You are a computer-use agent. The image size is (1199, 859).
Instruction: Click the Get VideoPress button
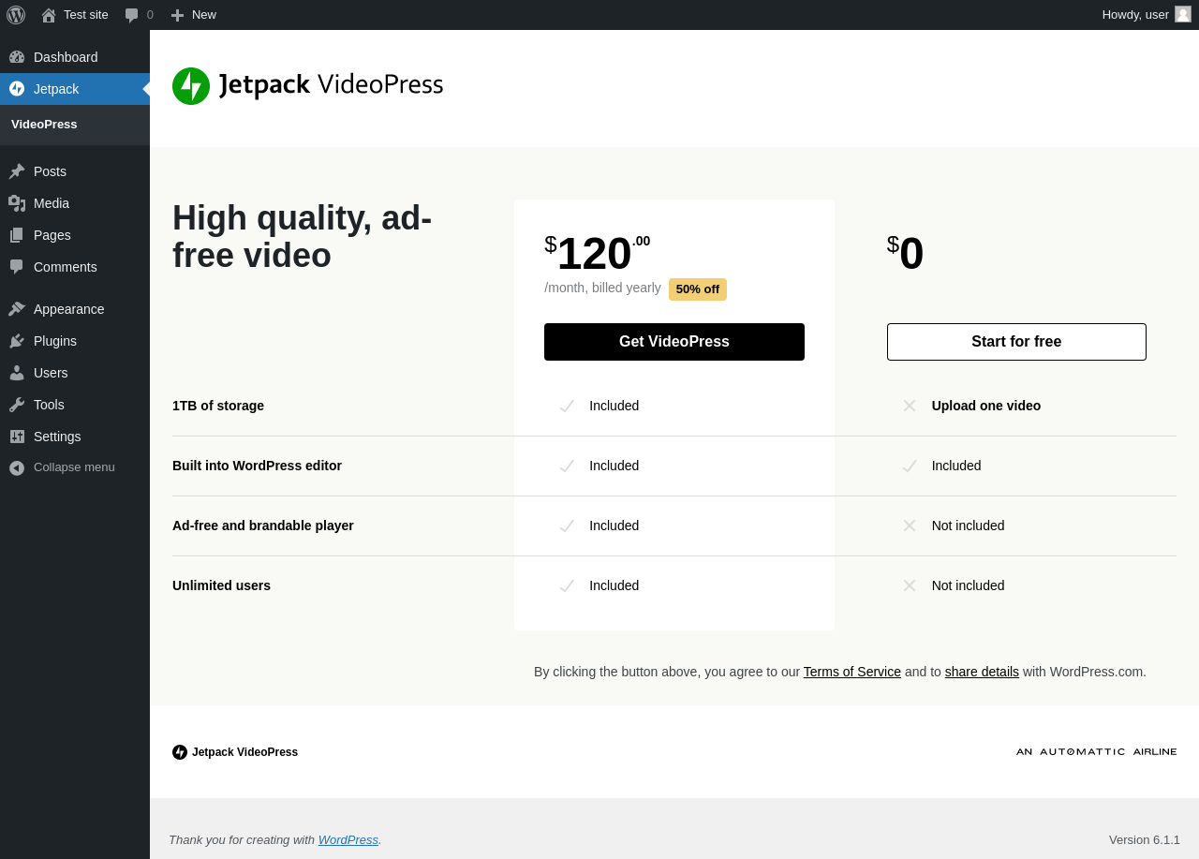[x=674, y=342]
